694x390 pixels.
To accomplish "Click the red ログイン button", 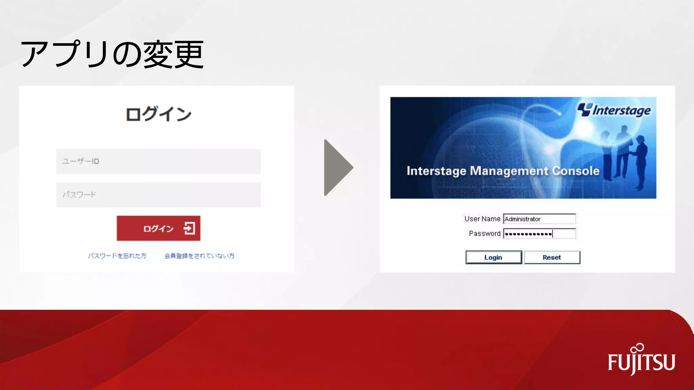I will click(158, 228).
